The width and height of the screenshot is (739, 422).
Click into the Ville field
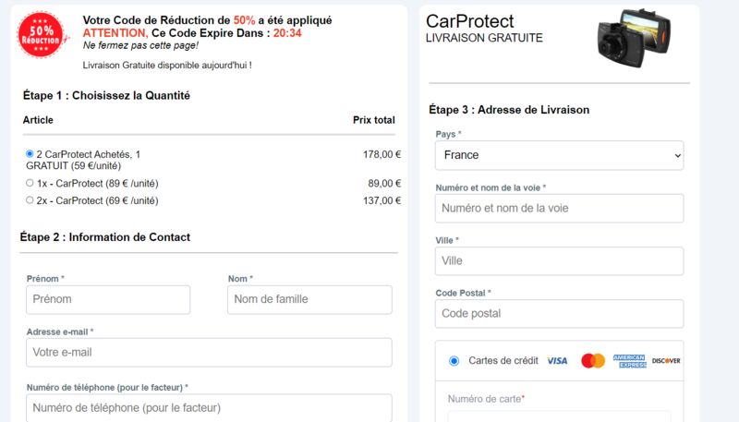coord(559,261)
